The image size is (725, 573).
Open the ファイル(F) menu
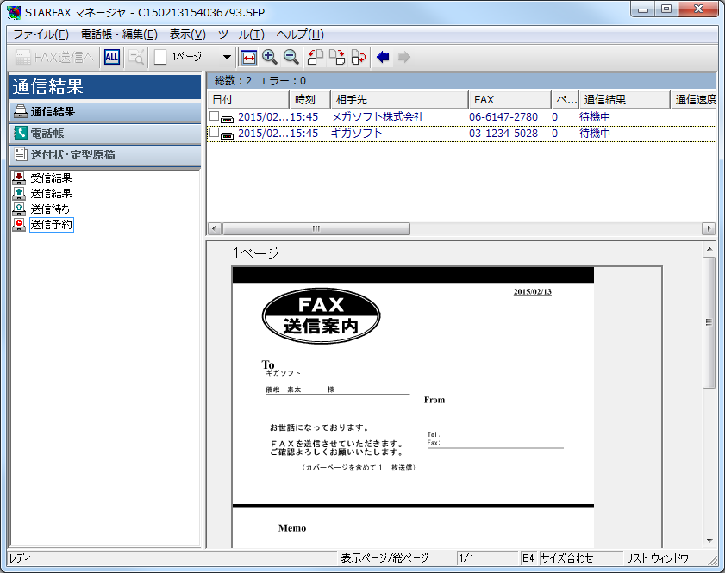pyautogui.click(x=41, y=34)
